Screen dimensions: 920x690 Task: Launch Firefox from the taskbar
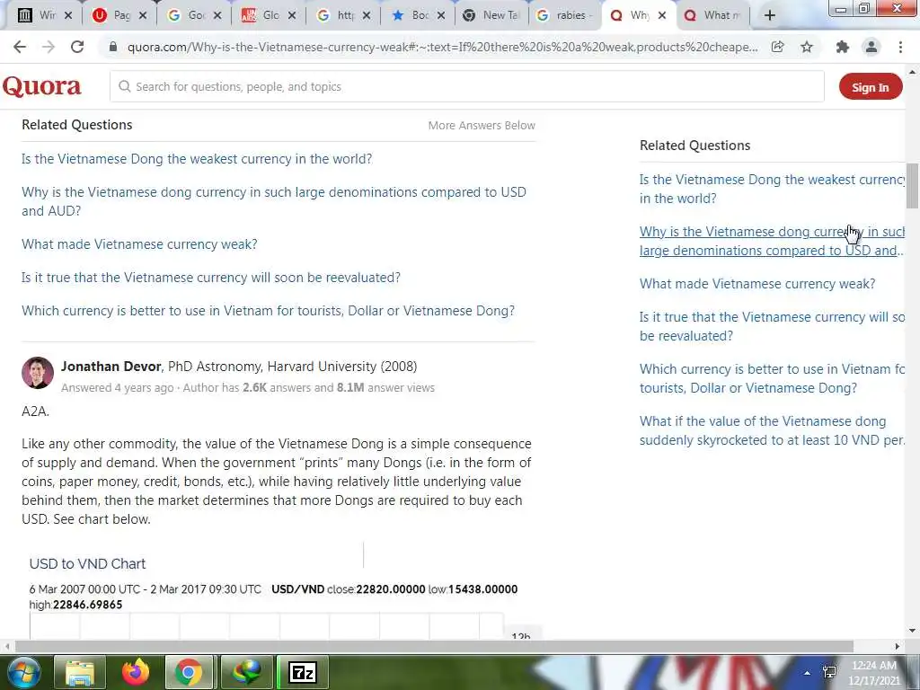pos(135,672)
